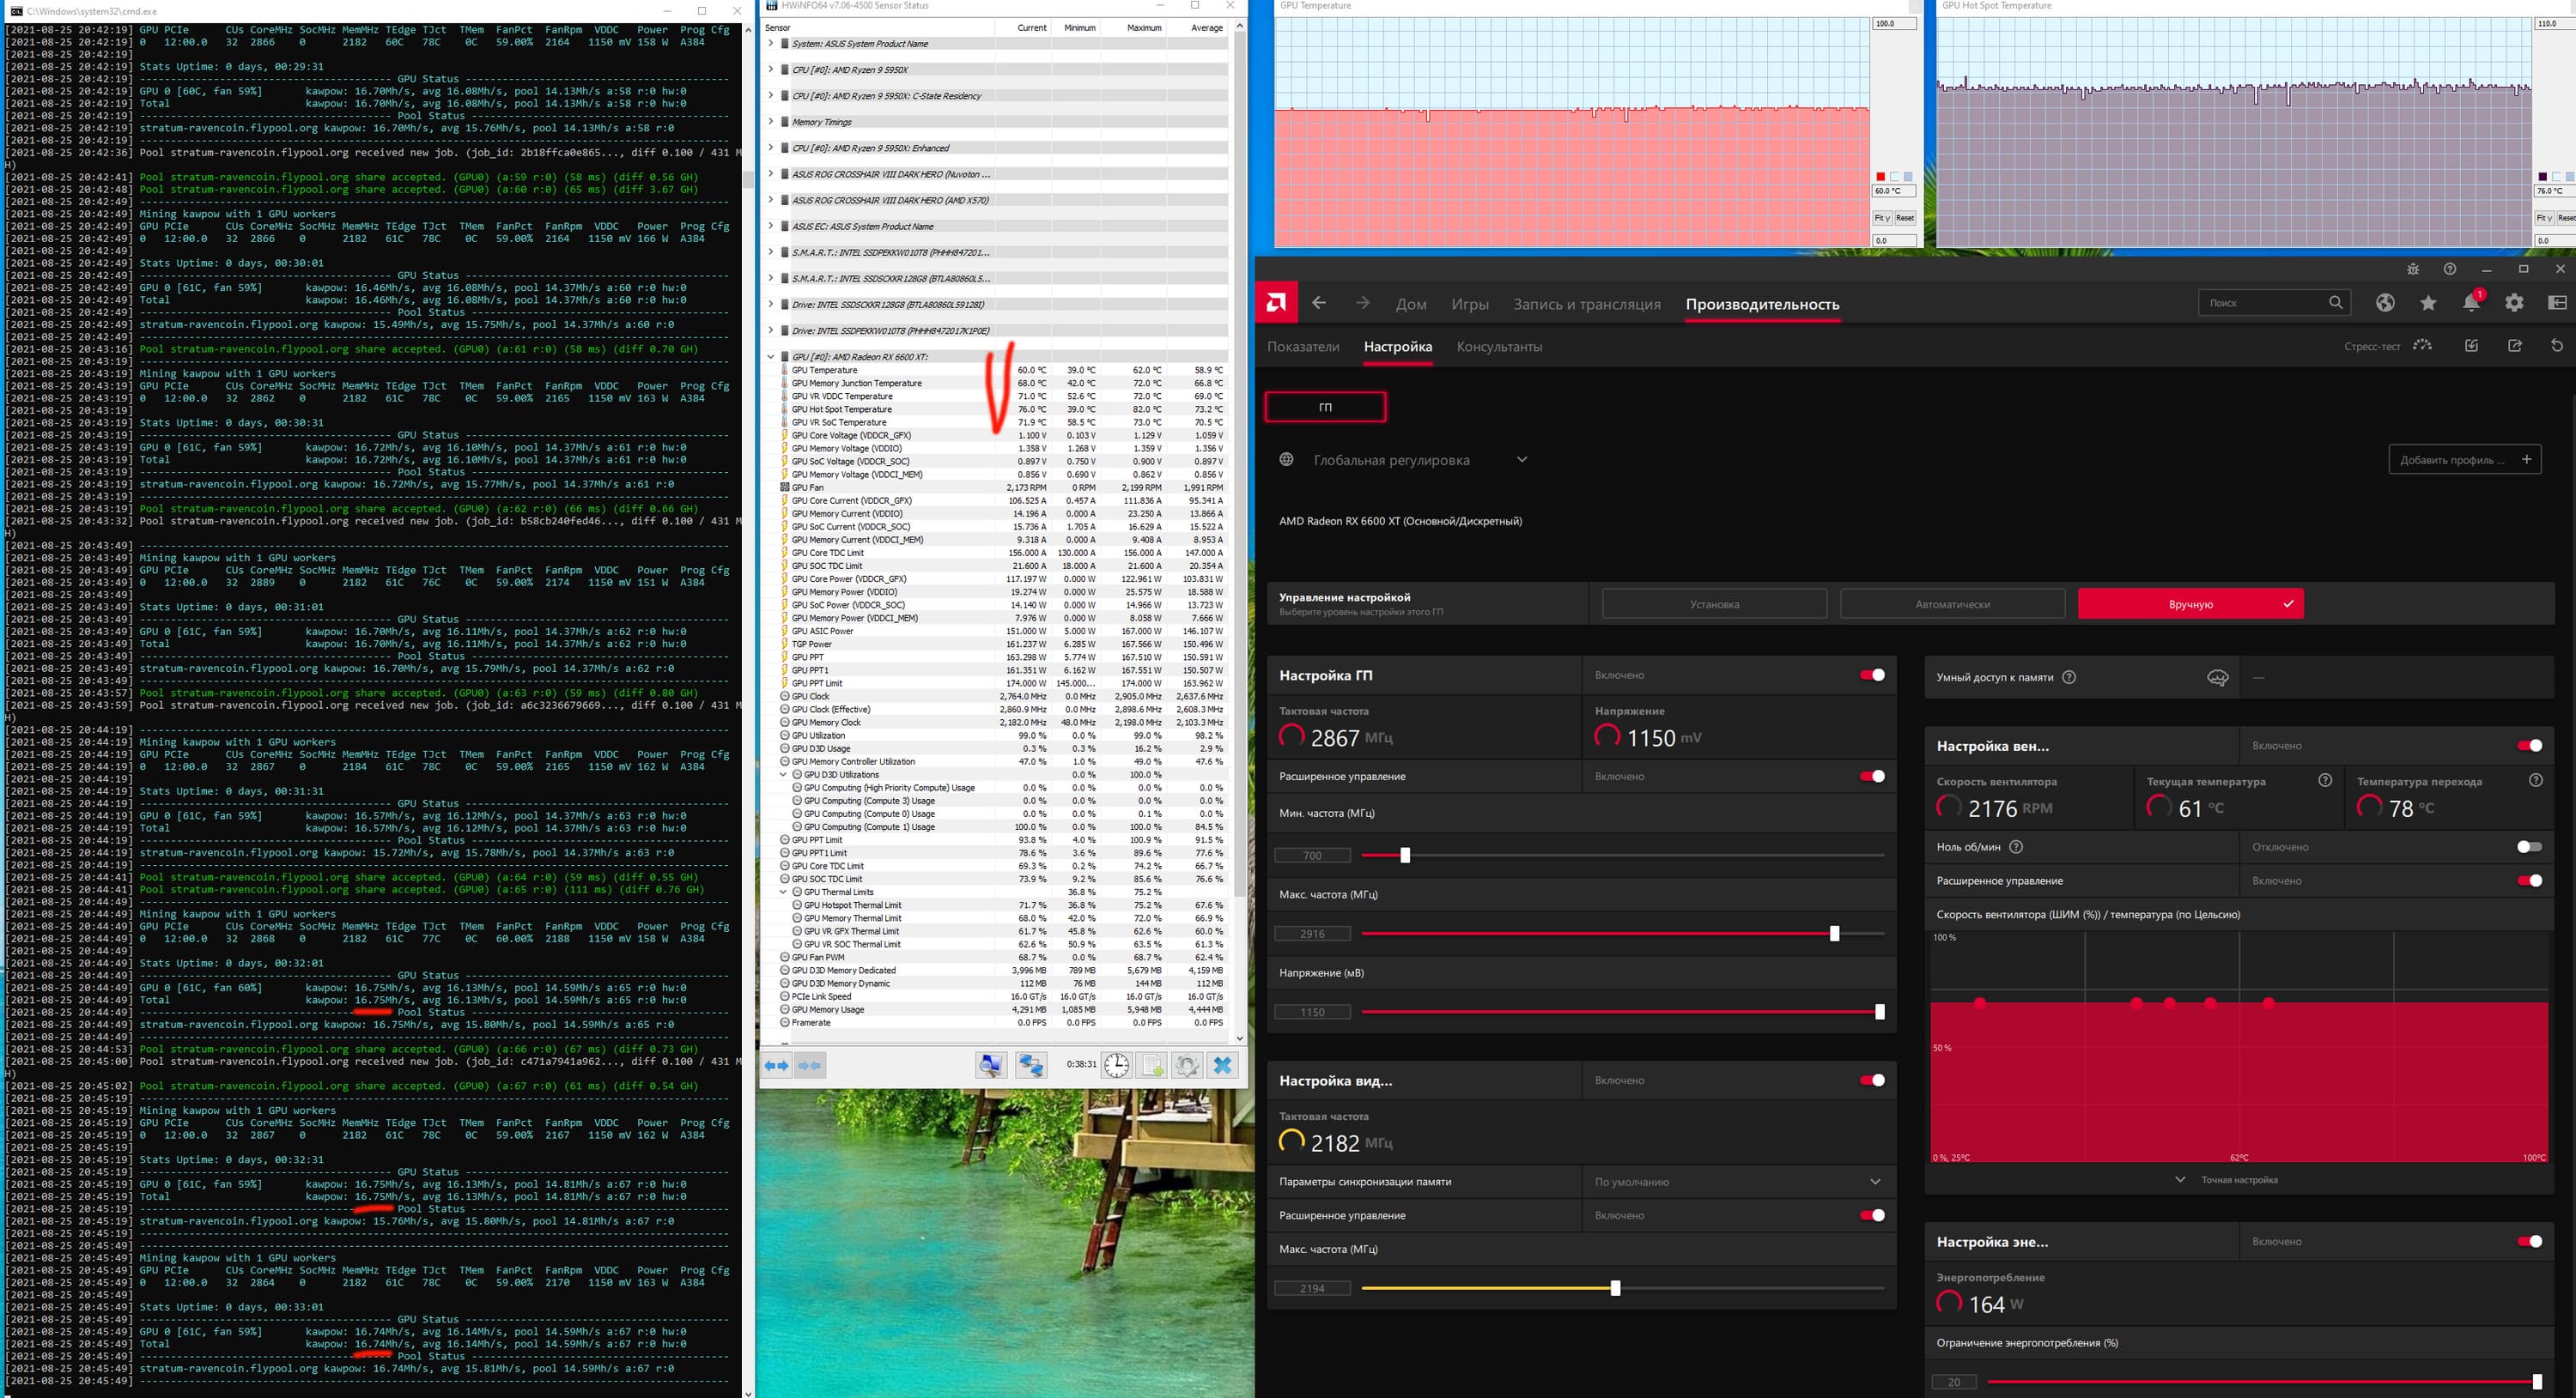Click the AMD notifications bell icon

coord(2471,303)
